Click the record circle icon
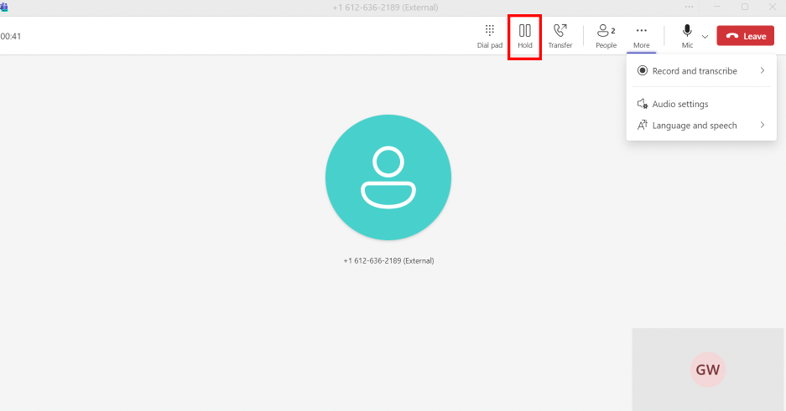 click(x=642, y=70)
